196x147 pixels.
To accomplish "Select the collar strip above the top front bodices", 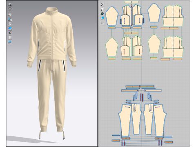I will click(131, 2).
